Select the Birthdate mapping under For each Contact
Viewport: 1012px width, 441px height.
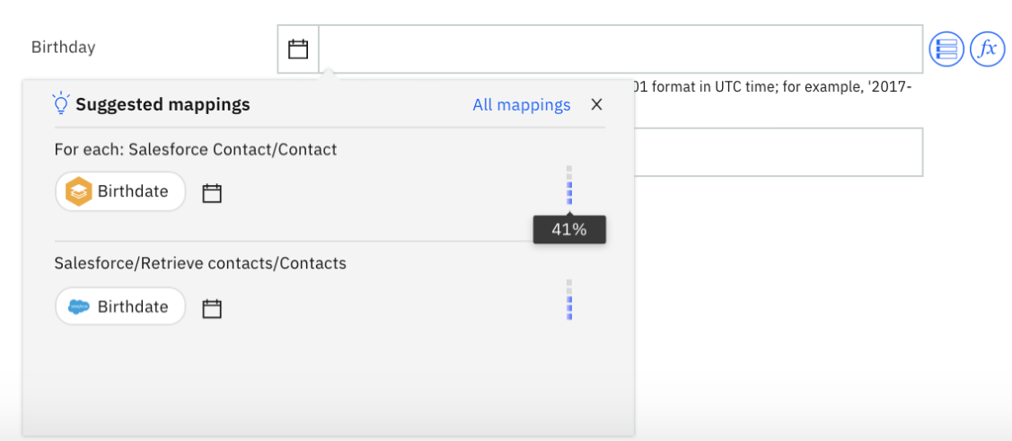click(120, 191)
